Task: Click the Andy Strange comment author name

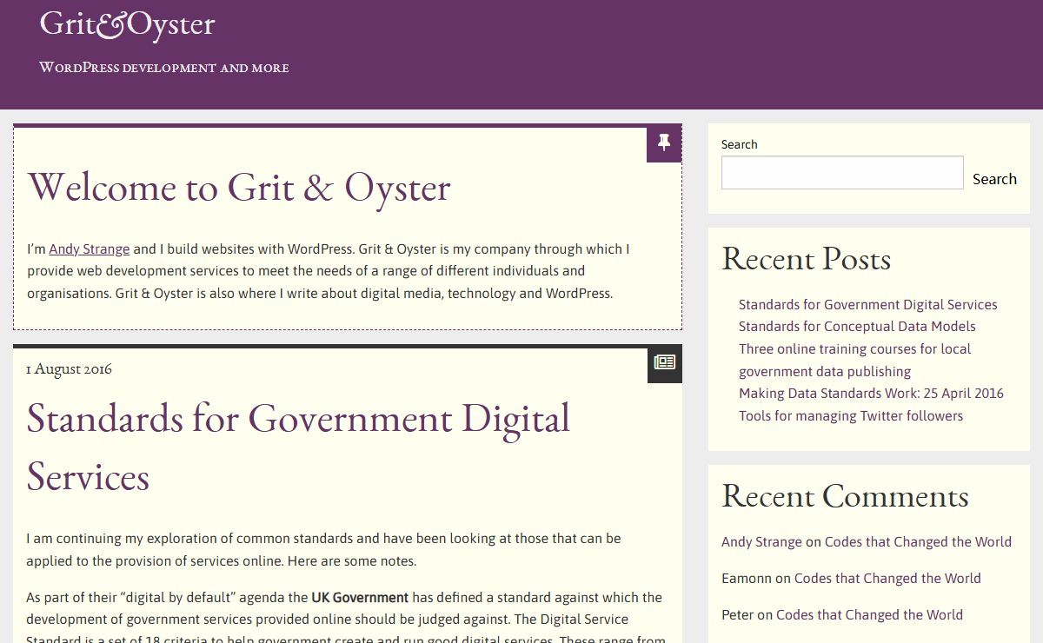Action: (761, 542)
